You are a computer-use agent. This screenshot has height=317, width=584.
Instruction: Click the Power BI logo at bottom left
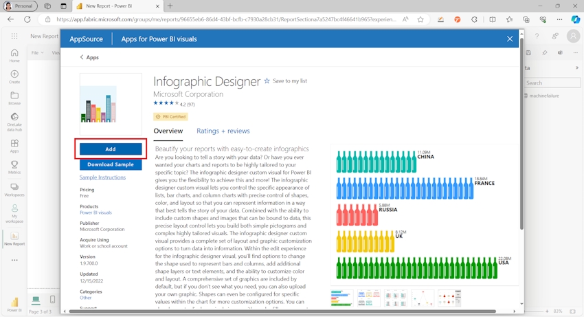tap(14, 303)
